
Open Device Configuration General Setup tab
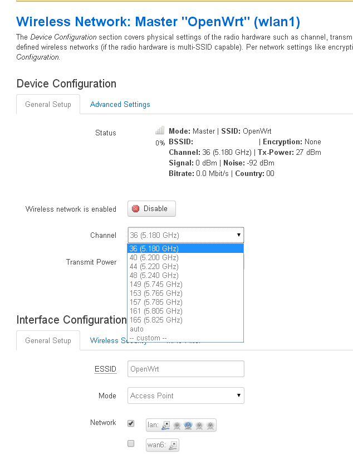pyautogui.click(x=48, y=105)
